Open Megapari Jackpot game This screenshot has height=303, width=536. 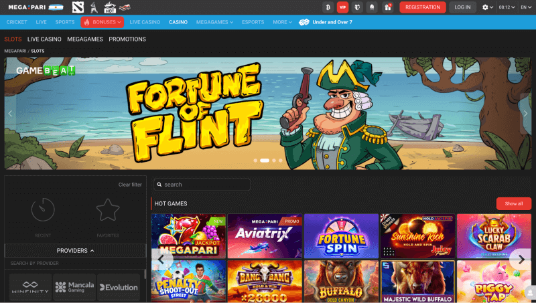(x=188, y=236)
